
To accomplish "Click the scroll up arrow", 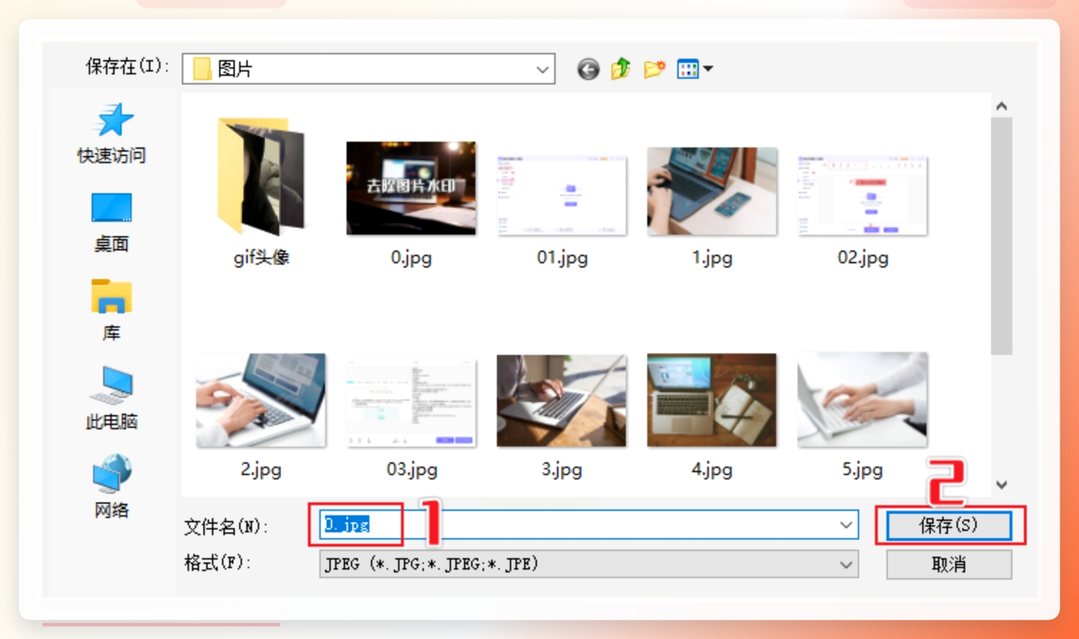I will click(x=1002, y=106).
